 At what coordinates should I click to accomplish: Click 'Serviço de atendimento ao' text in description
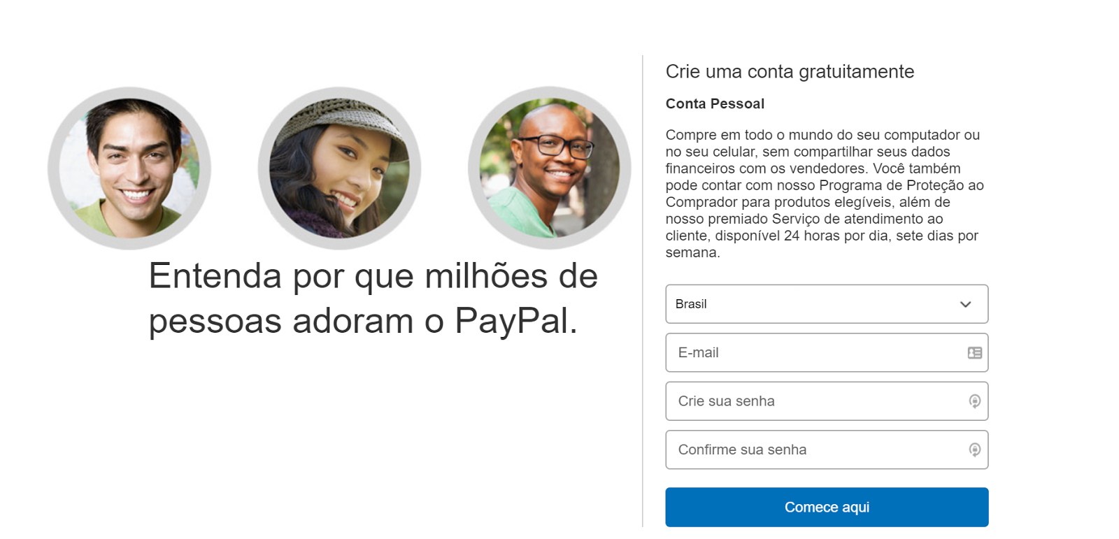857,219
